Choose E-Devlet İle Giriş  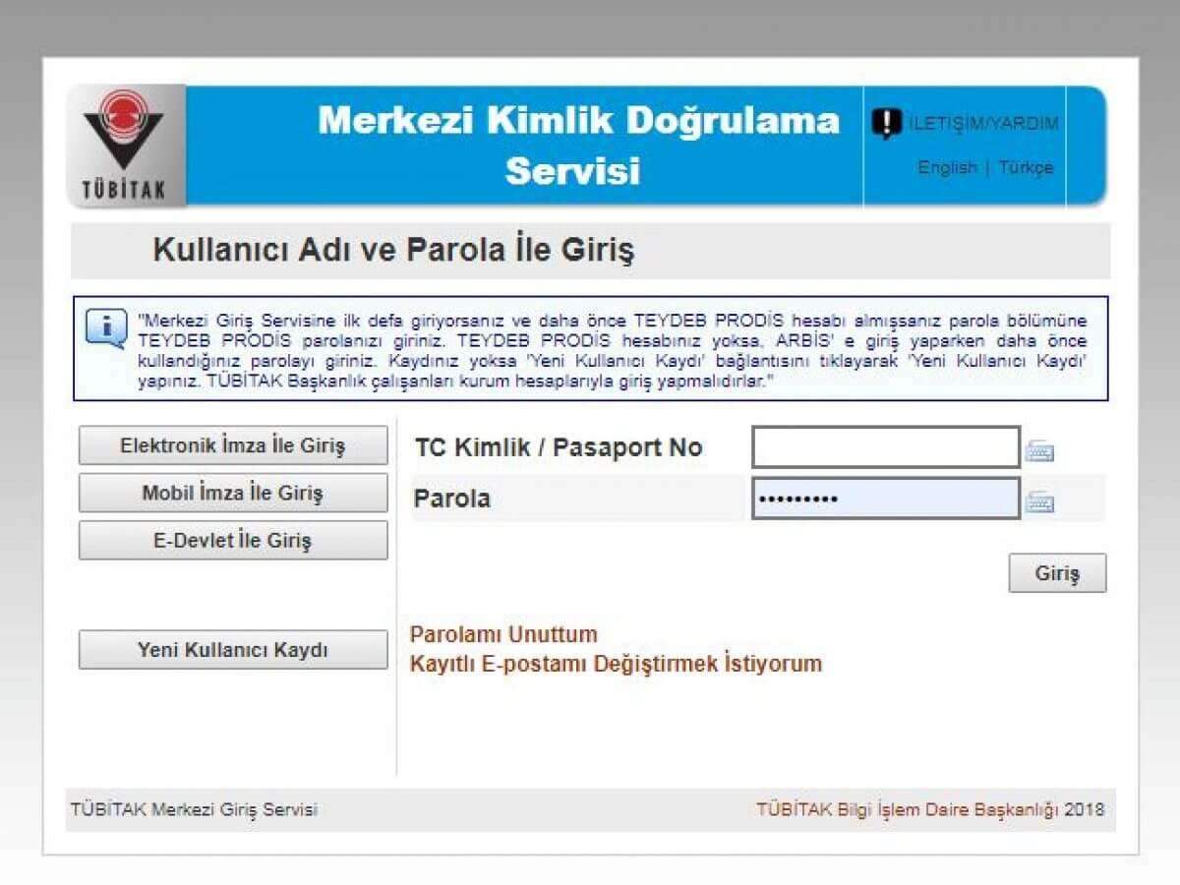click(x=233, y=541)
